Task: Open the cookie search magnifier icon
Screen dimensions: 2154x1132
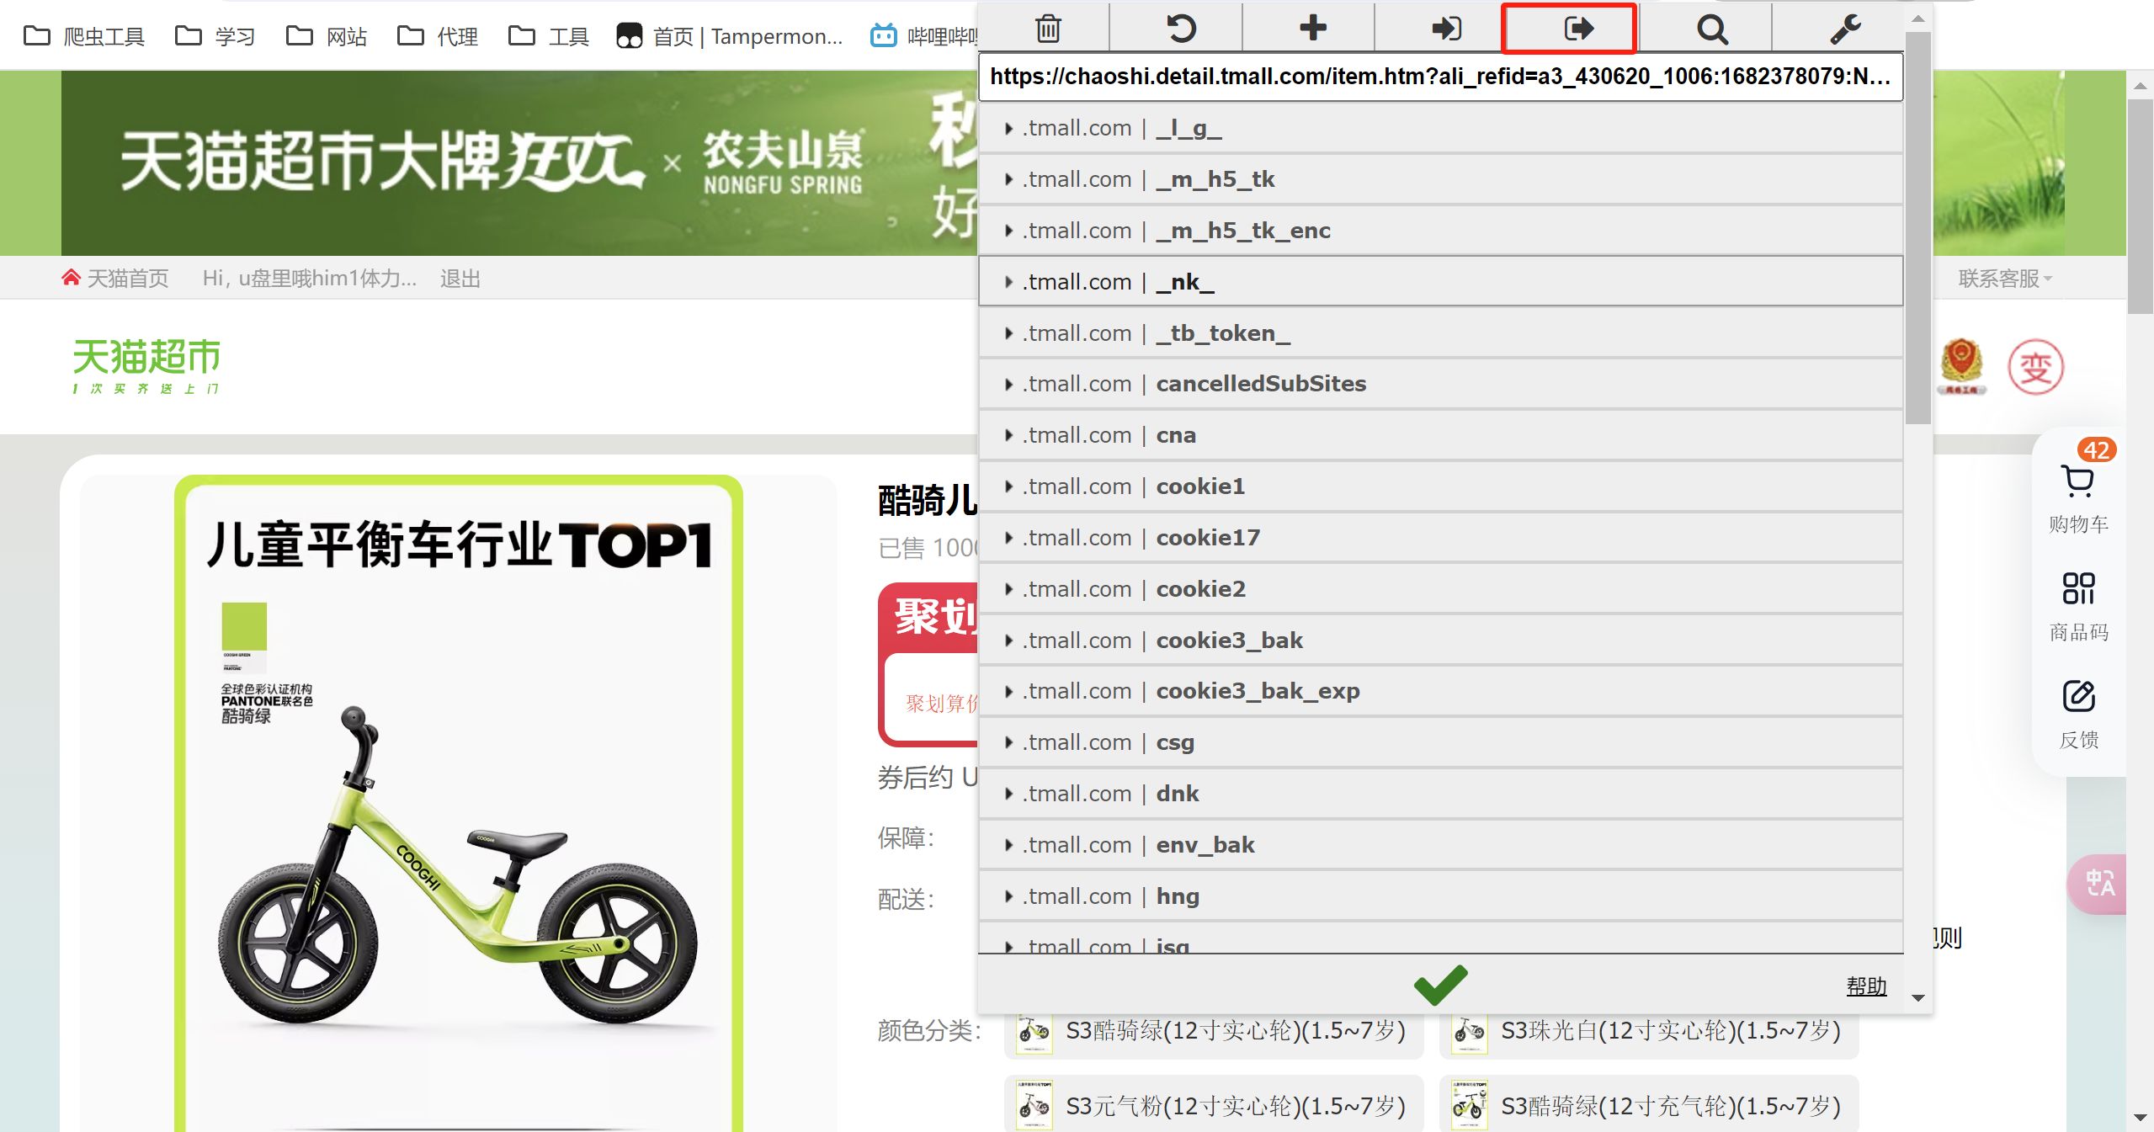Action: pyautogui.click(x=1711, y=29)
